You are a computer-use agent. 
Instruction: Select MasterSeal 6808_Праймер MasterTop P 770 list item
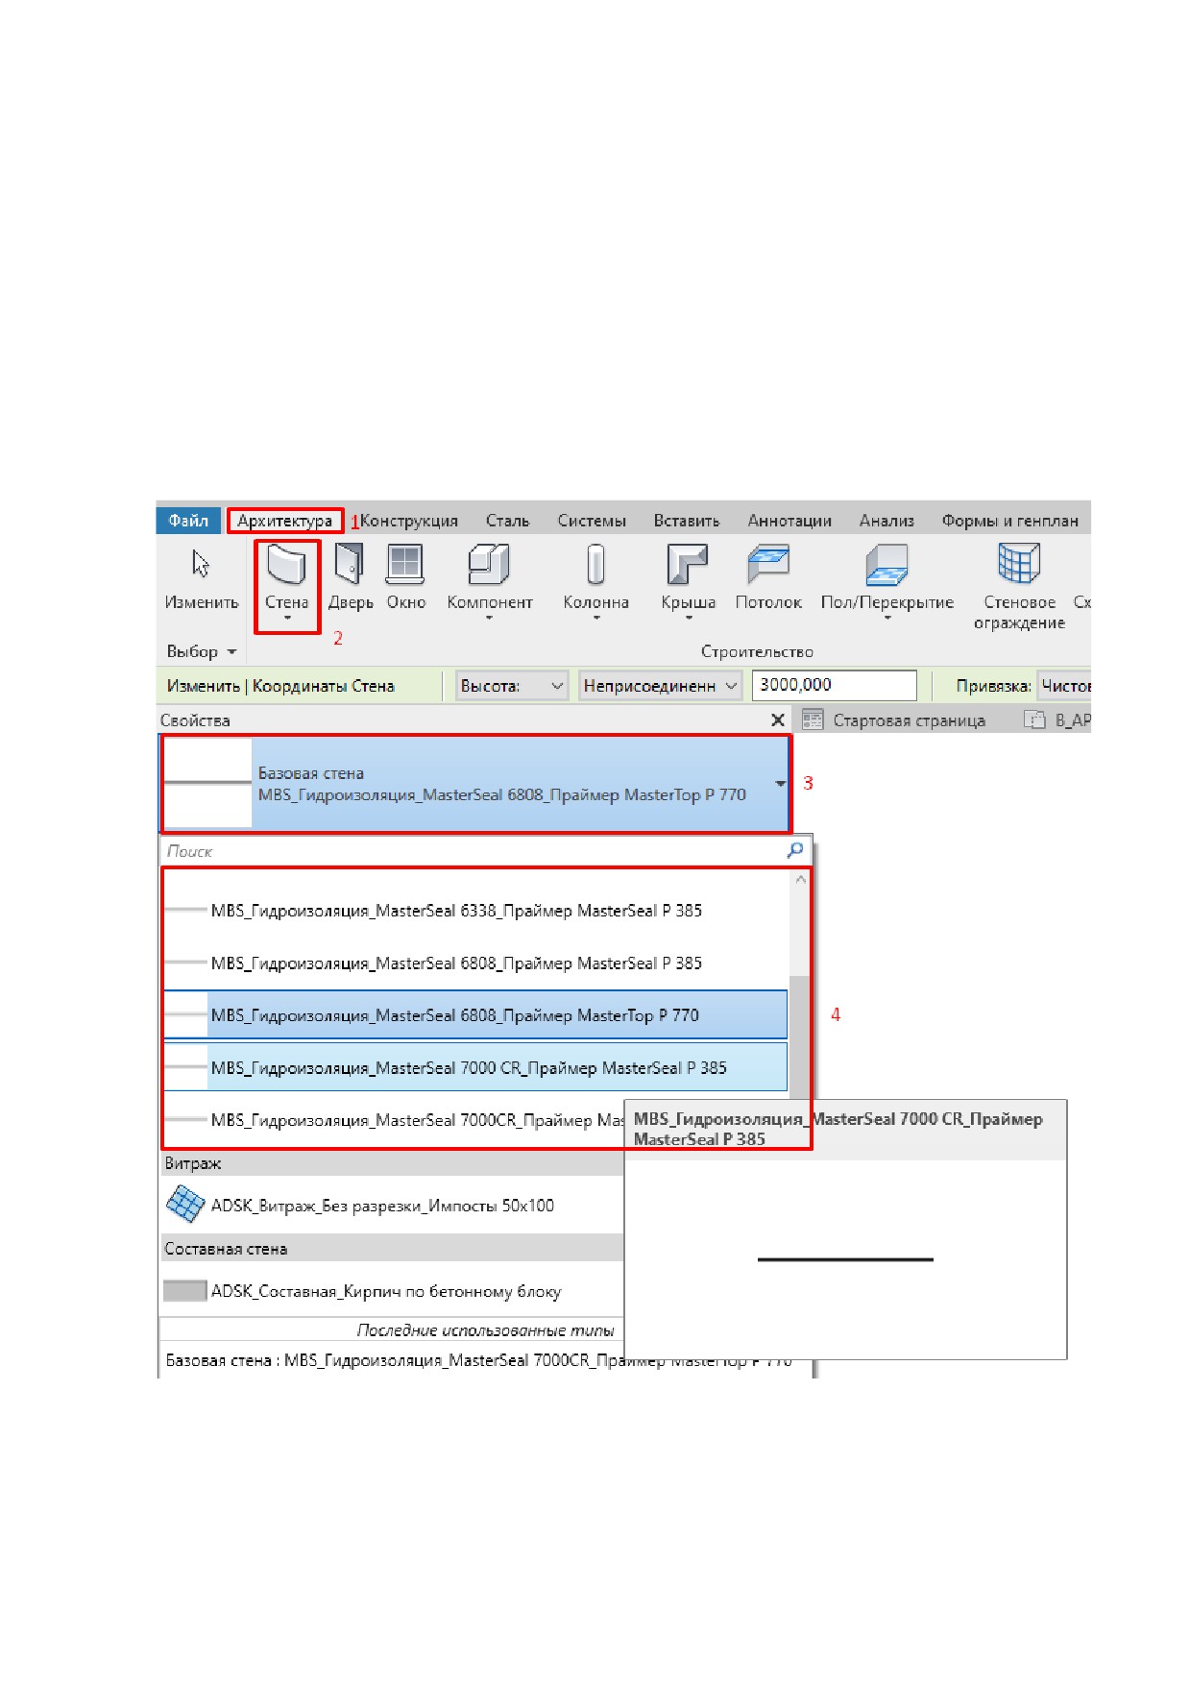coord(474,1014)
